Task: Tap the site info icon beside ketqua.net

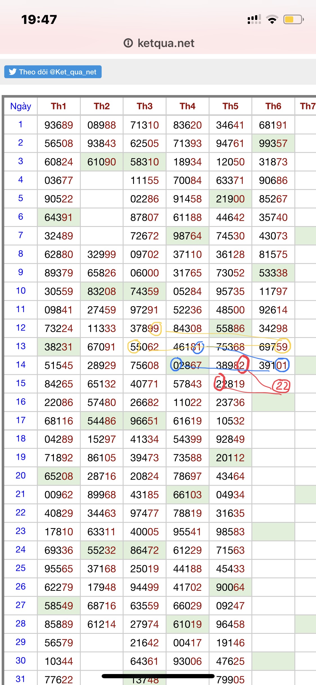Action: 128,43
